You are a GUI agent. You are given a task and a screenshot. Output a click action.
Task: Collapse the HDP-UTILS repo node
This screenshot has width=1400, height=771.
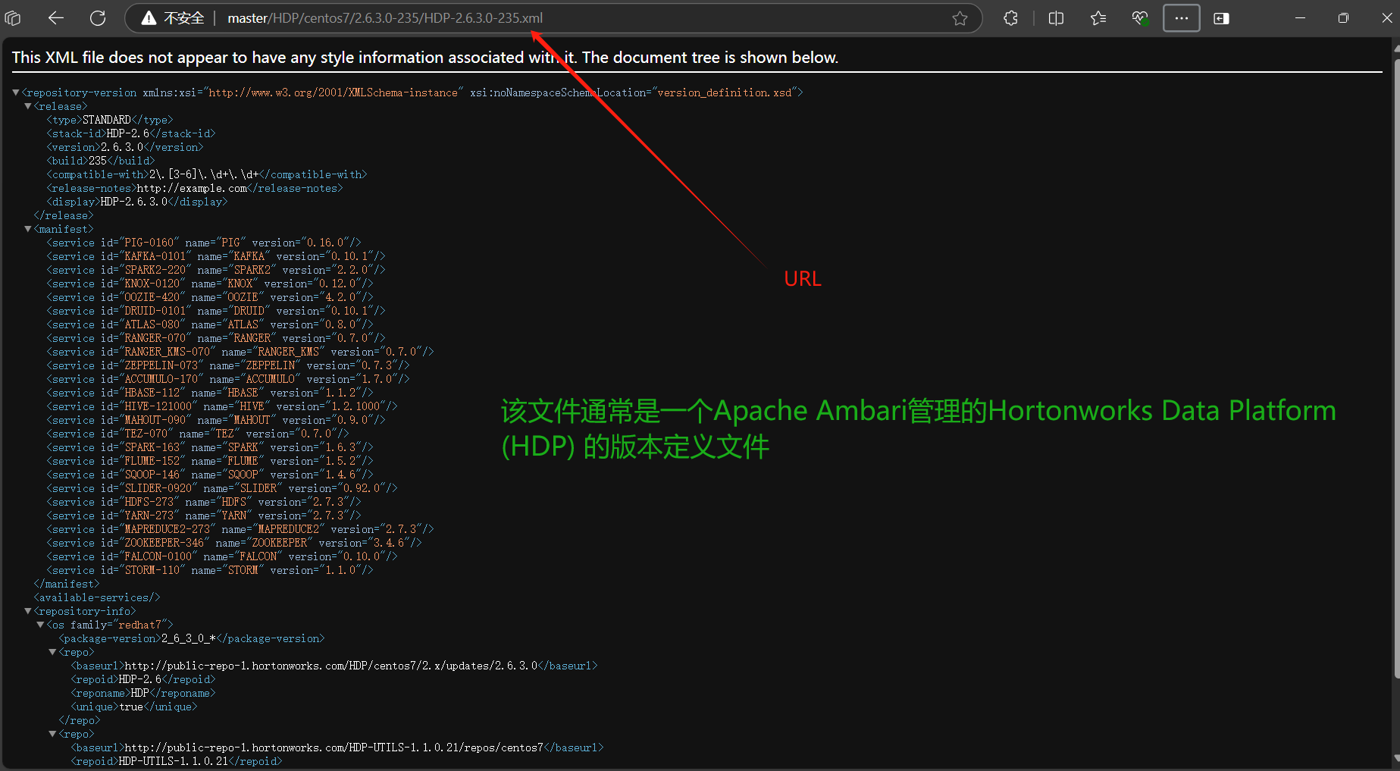[x=52, y=734]
